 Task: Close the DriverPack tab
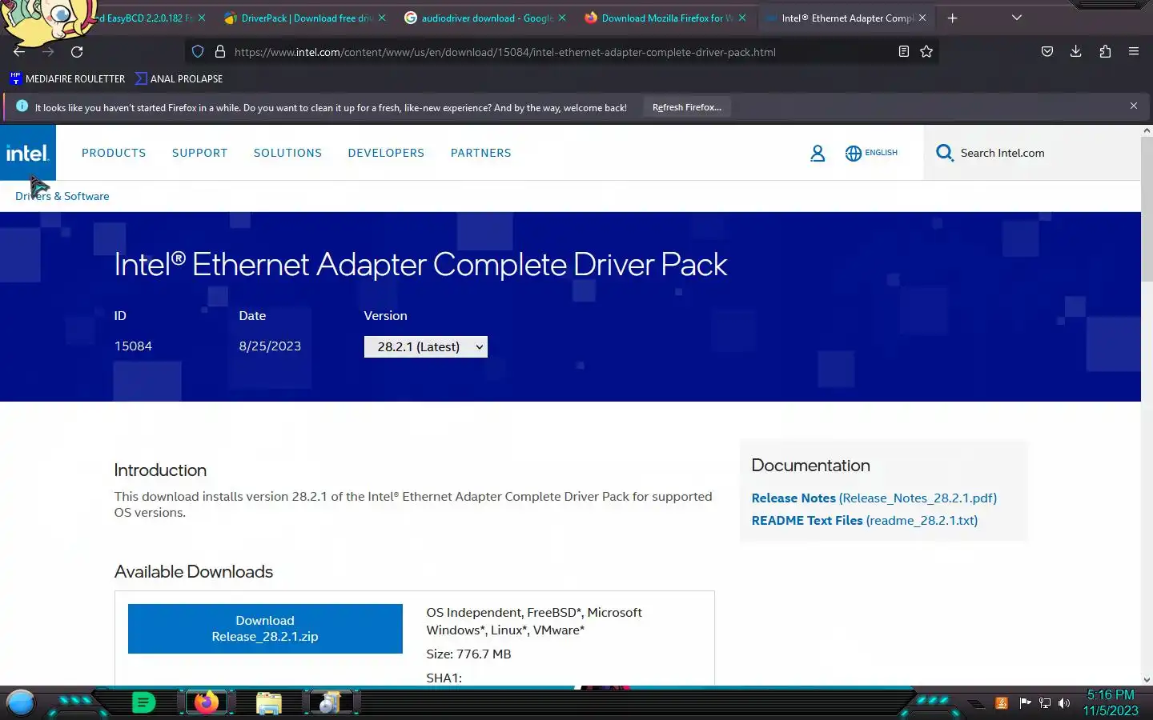click(382, 18)
